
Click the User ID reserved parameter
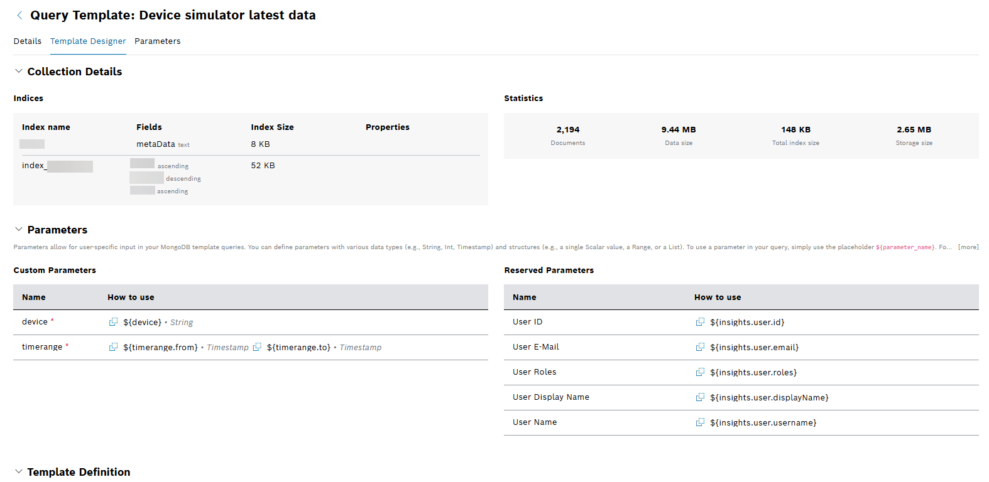[x=528, y=322]
